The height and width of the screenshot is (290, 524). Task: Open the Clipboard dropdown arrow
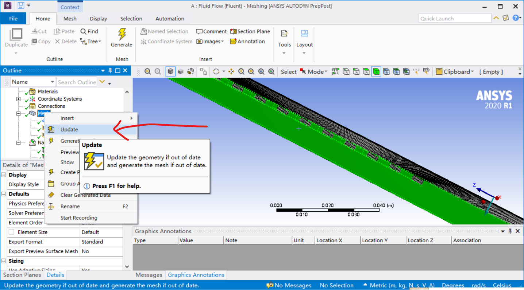click(473, 72)
